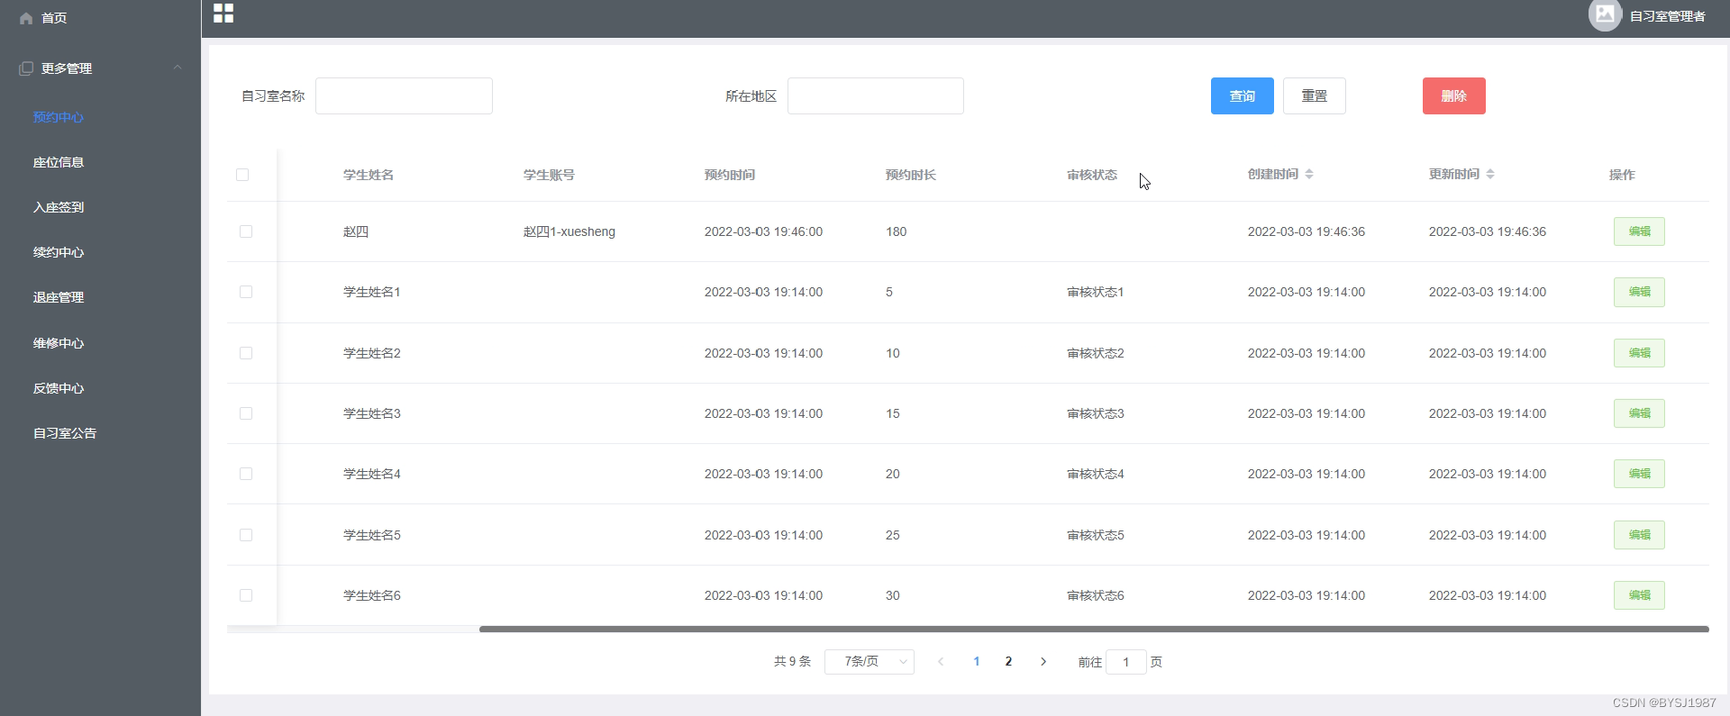Click the 前往 page number input
The image size is (1730, 716).
(1126, 662)
